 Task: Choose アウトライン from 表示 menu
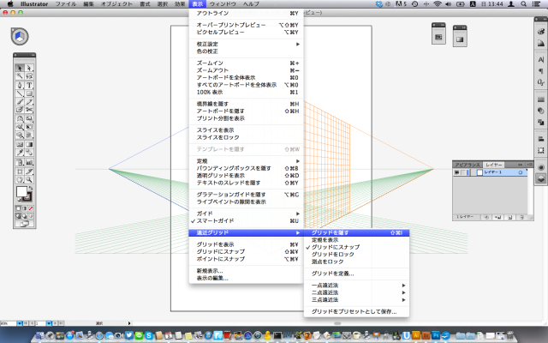[x=246, y=14]
